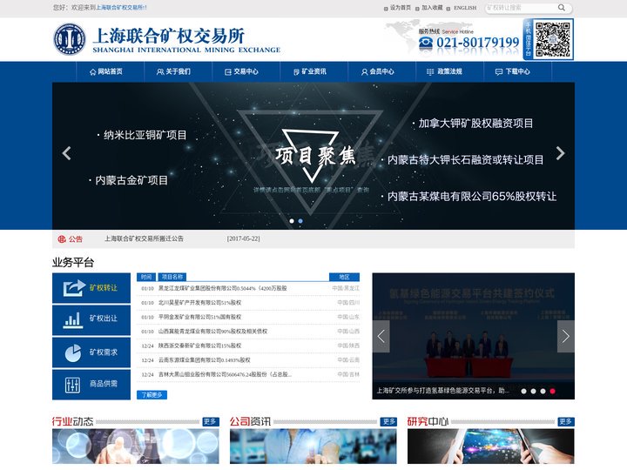
Task: Open the 行业动态 section image
Action: pos(136,446)
